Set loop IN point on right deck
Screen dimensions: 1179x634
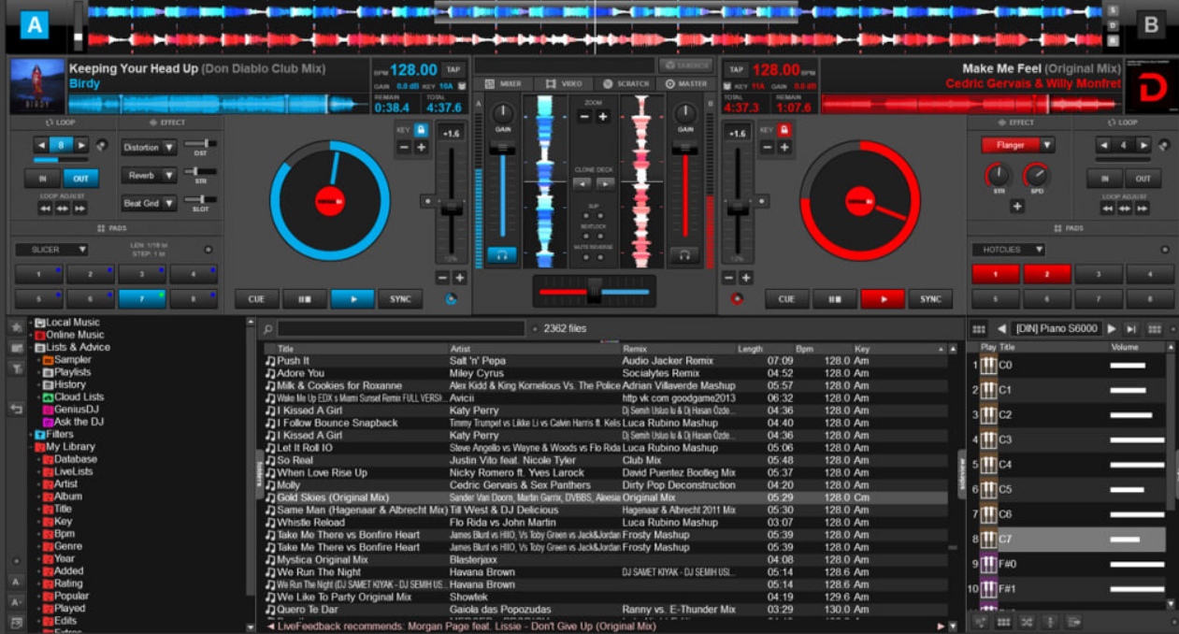tap(1104, 179)
